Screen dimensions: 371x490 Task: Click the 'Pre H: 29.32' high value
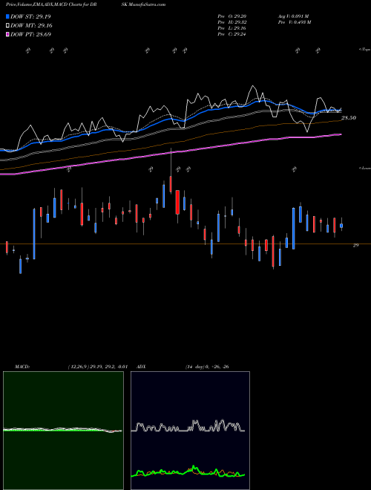tap(232, 22)
